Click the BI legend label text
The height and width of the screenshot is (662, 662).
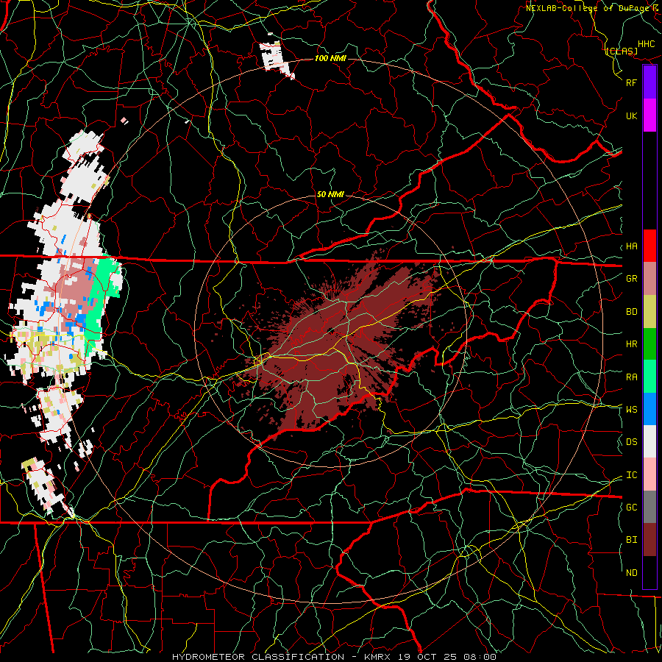click(x=632, y=540)
